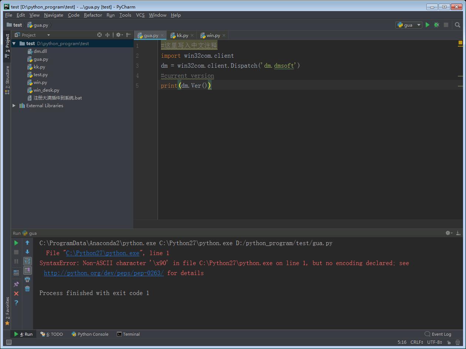Screen dimensions: 466x349
Task: Switch to the kk.py editor tab
Action: [x=182, y=35]
